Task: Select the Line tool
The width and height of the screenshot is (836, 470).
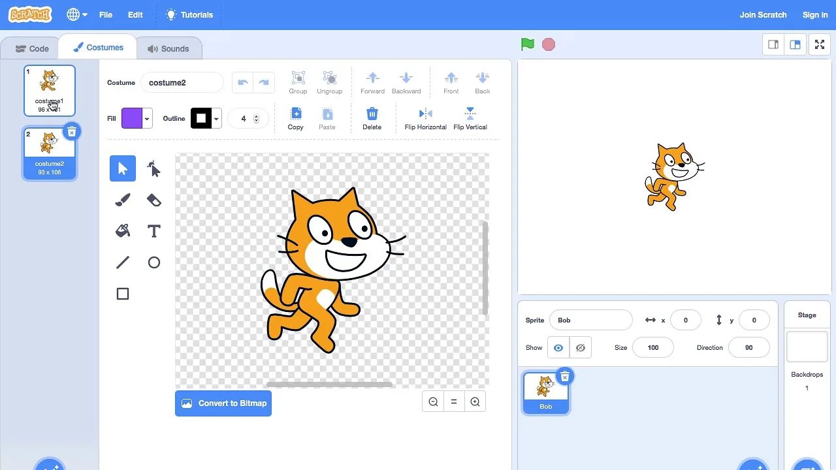Action: point(123,262)
